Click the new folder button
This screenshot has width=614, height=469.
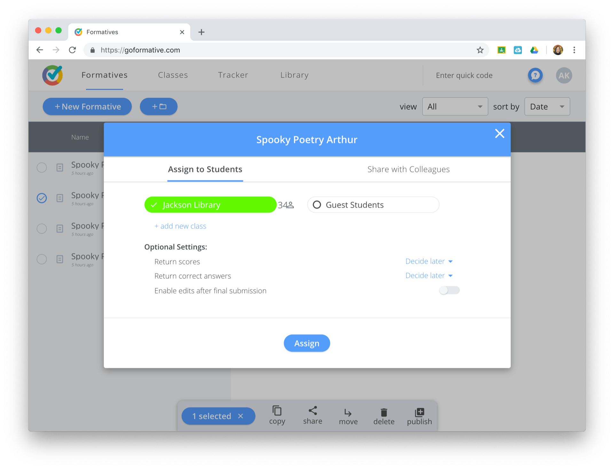click(x=159, y=107)
